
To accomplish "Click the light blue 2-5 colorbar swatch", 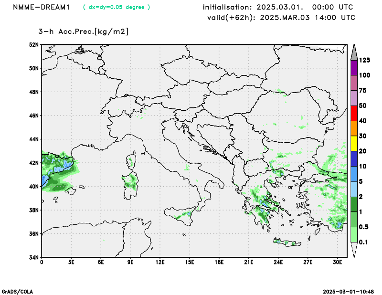I will tap(354, 189).
